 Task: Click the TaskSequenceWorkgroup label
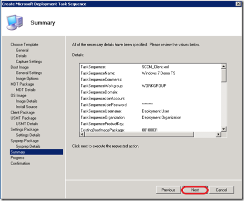pyautogui.click(x=102, y=86)
